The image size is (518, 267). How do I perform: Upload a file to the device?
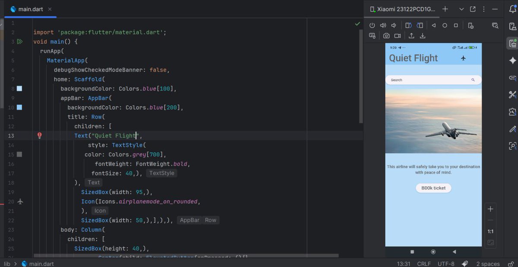click(x=411, y=35)
